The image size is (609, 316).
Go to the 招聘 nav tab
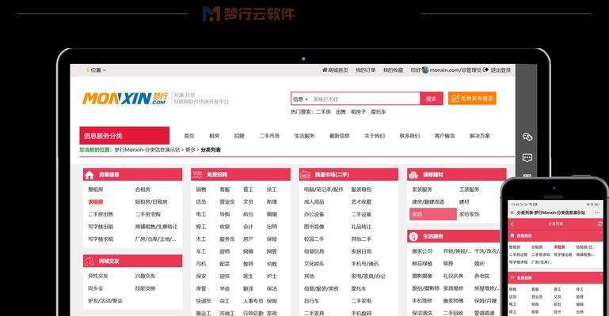pyautogui.click(x=239, y=136)
